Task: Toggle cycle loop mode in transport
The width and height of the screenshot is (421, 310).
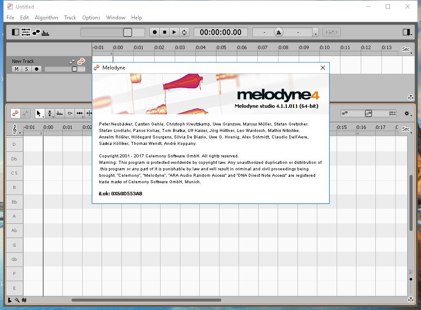Action: coord(184,32)
